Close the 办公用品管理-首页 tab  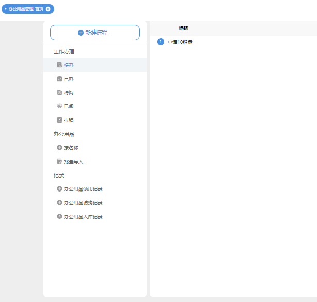[x=48, y=9]
